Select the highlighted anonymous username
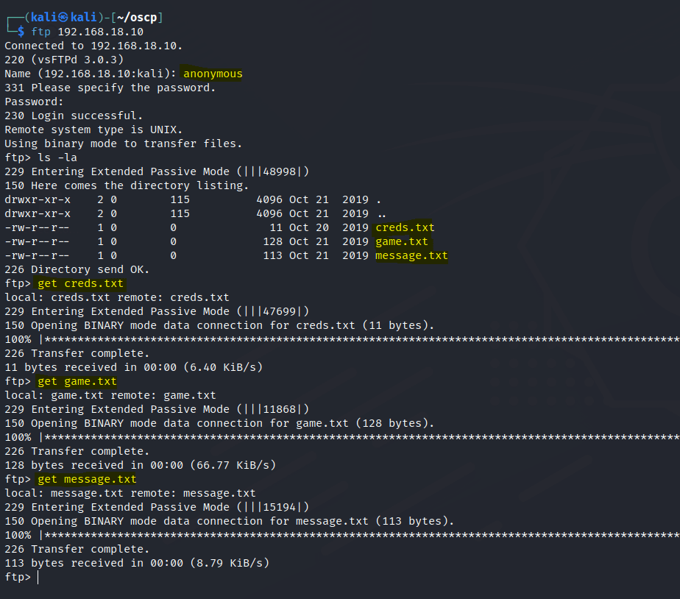This screenshot has height=599, width=680. coord(213,74)
